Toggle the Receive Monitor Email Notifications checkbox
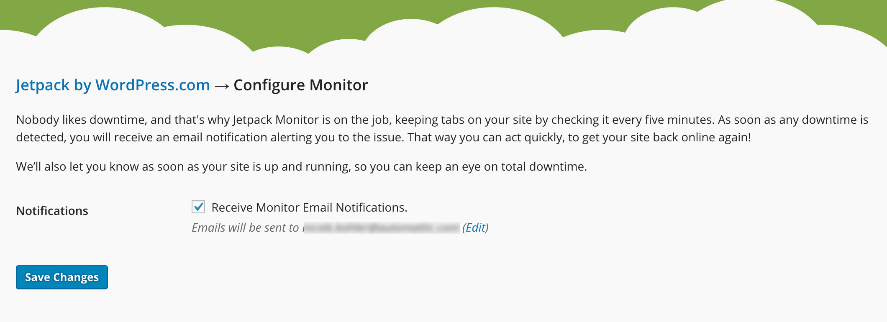 198,207
